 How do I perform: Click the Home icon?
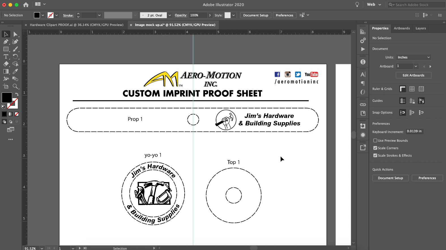point(26,5)
